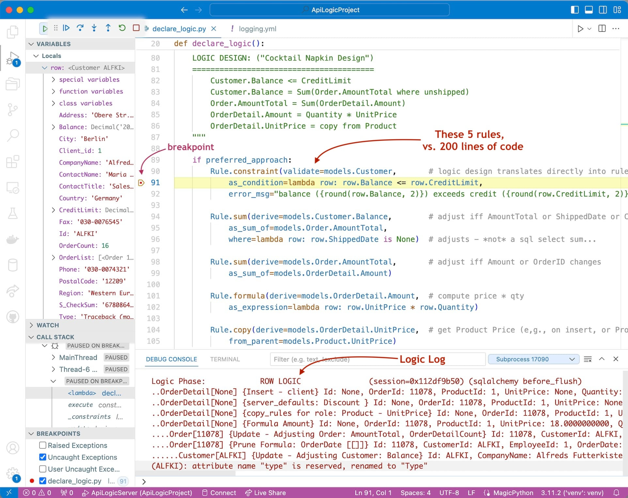628x498 pixels.
Task: Select the TERMINAL panel tab
Action: [x=225, y=359]
